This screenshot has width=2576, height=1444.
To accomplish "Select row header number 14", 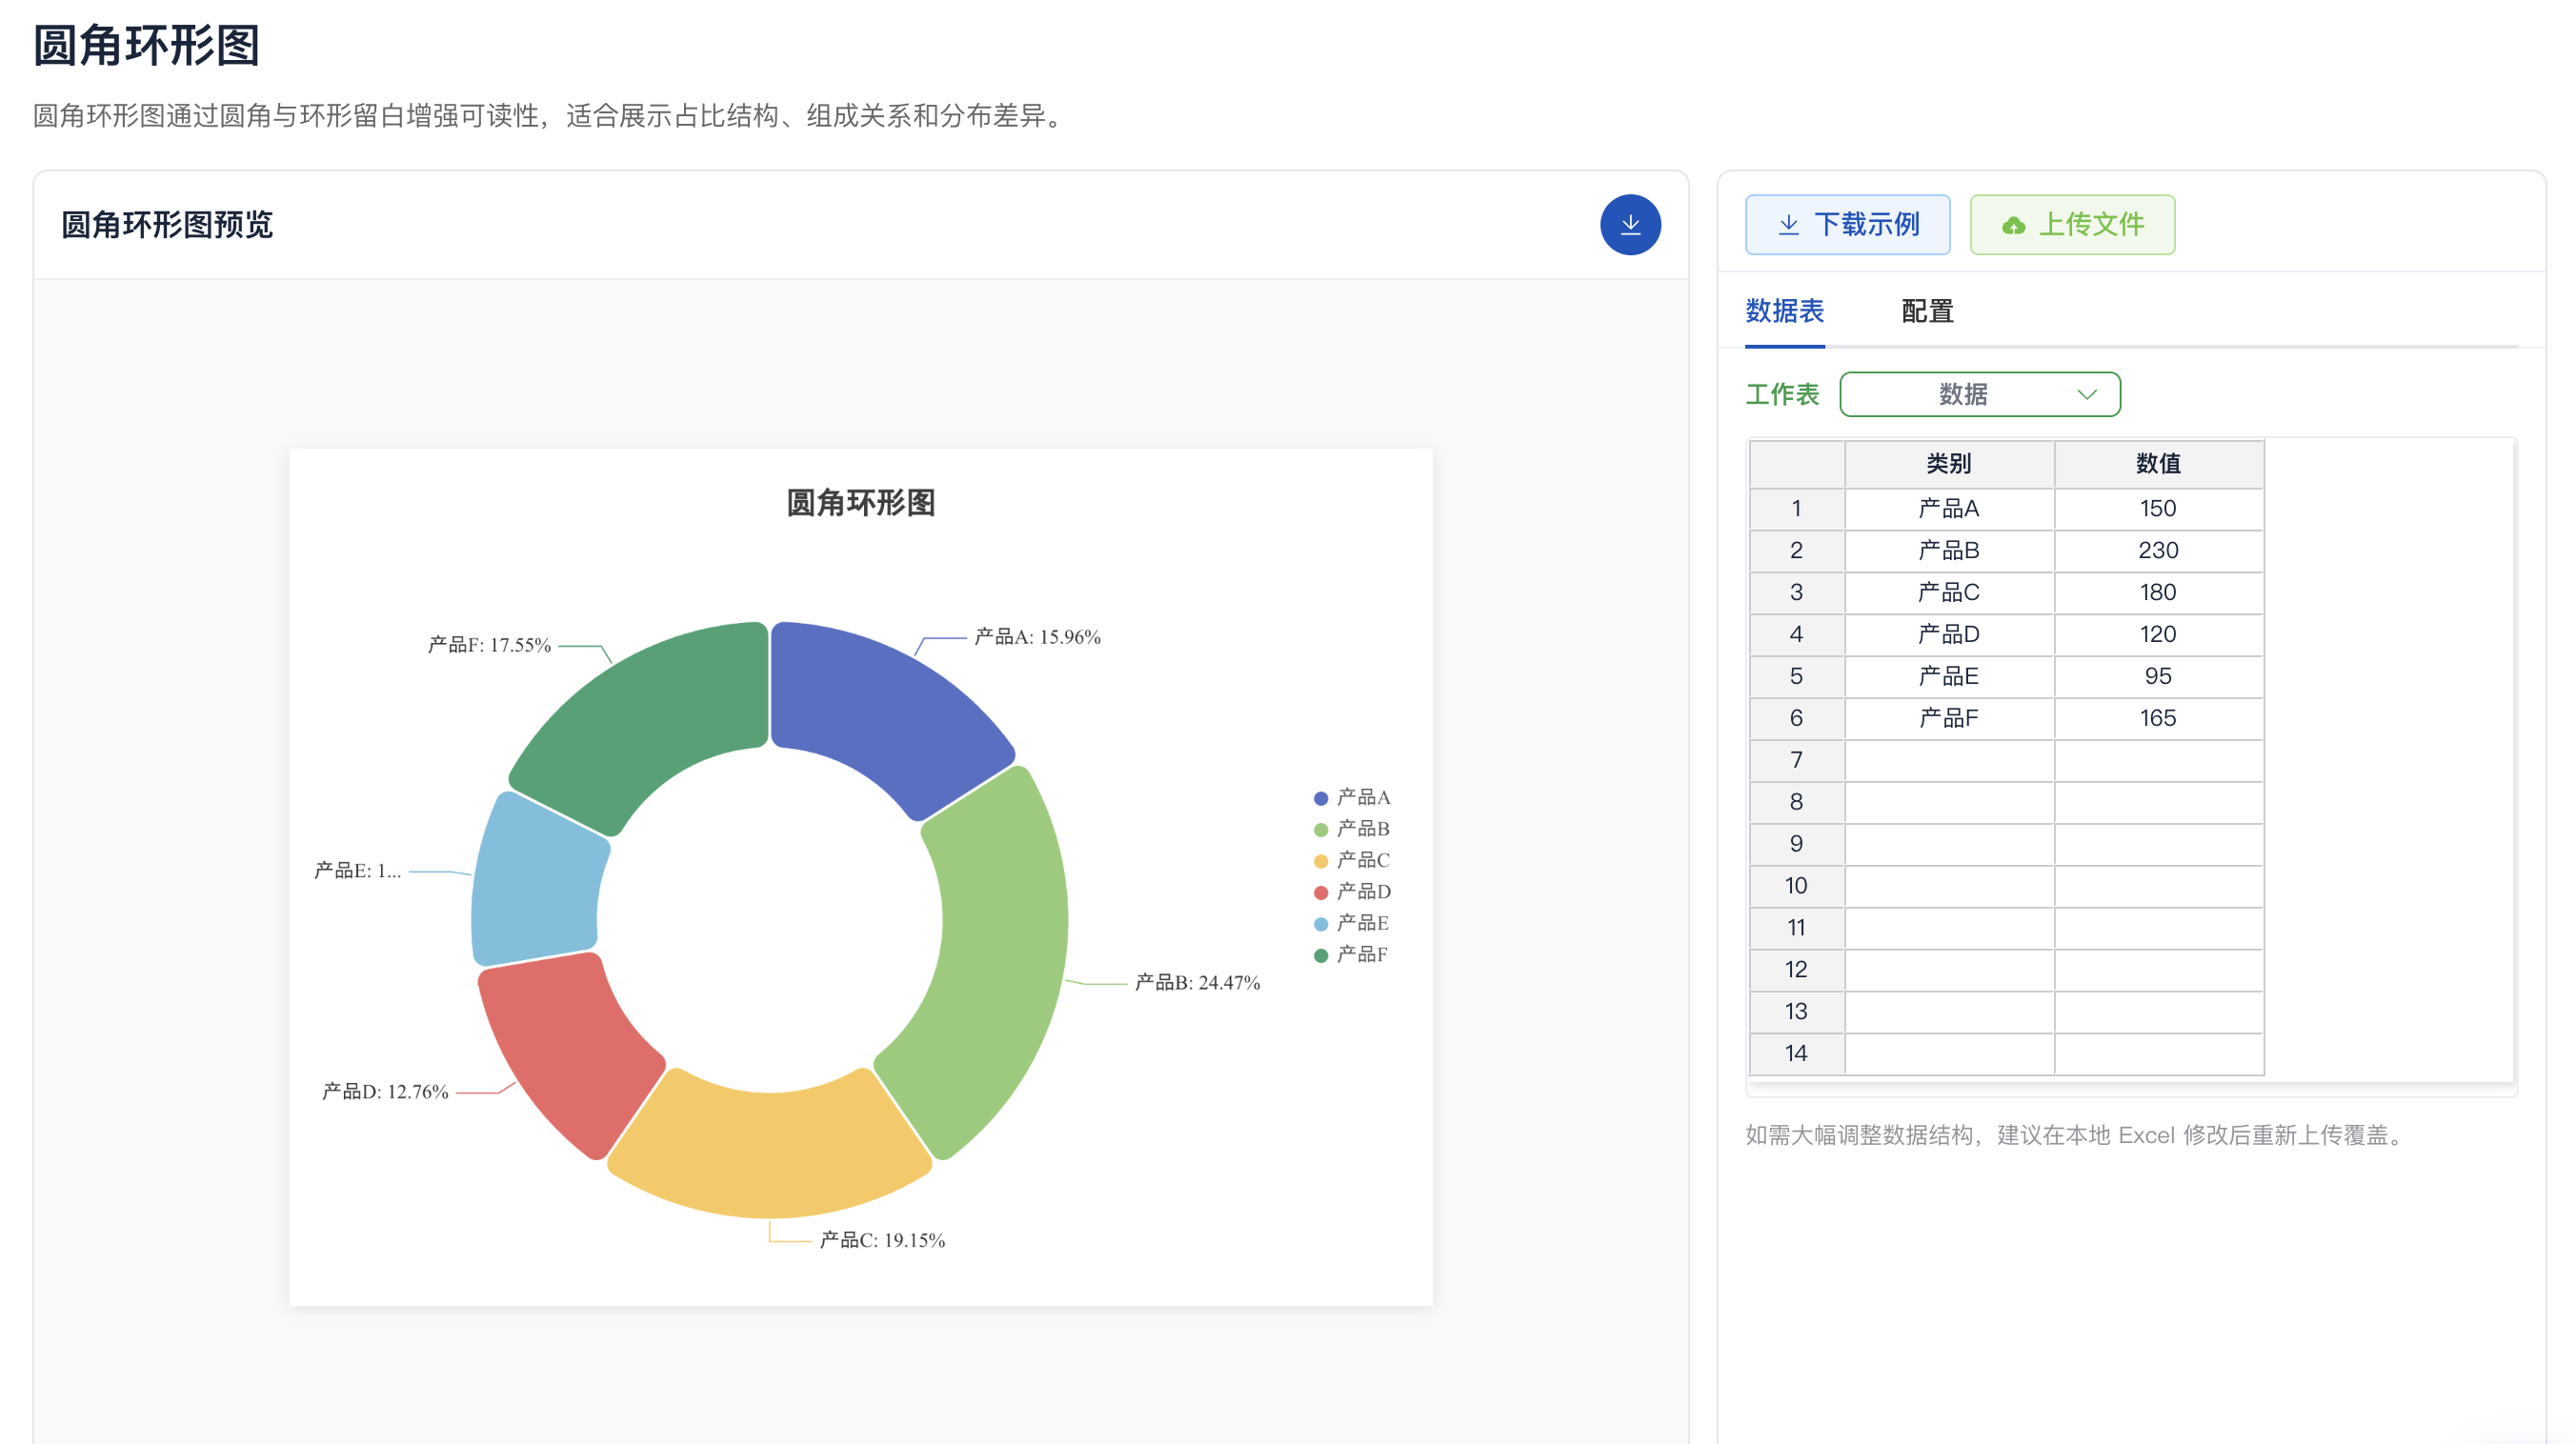I will coord(1796,1054).
